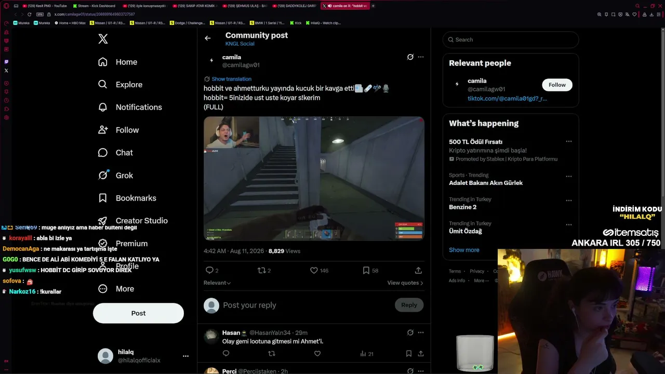Click the Grok icon on Perci's reply
The width and height of the screenshot is (665, 374).
coord(410,371)
